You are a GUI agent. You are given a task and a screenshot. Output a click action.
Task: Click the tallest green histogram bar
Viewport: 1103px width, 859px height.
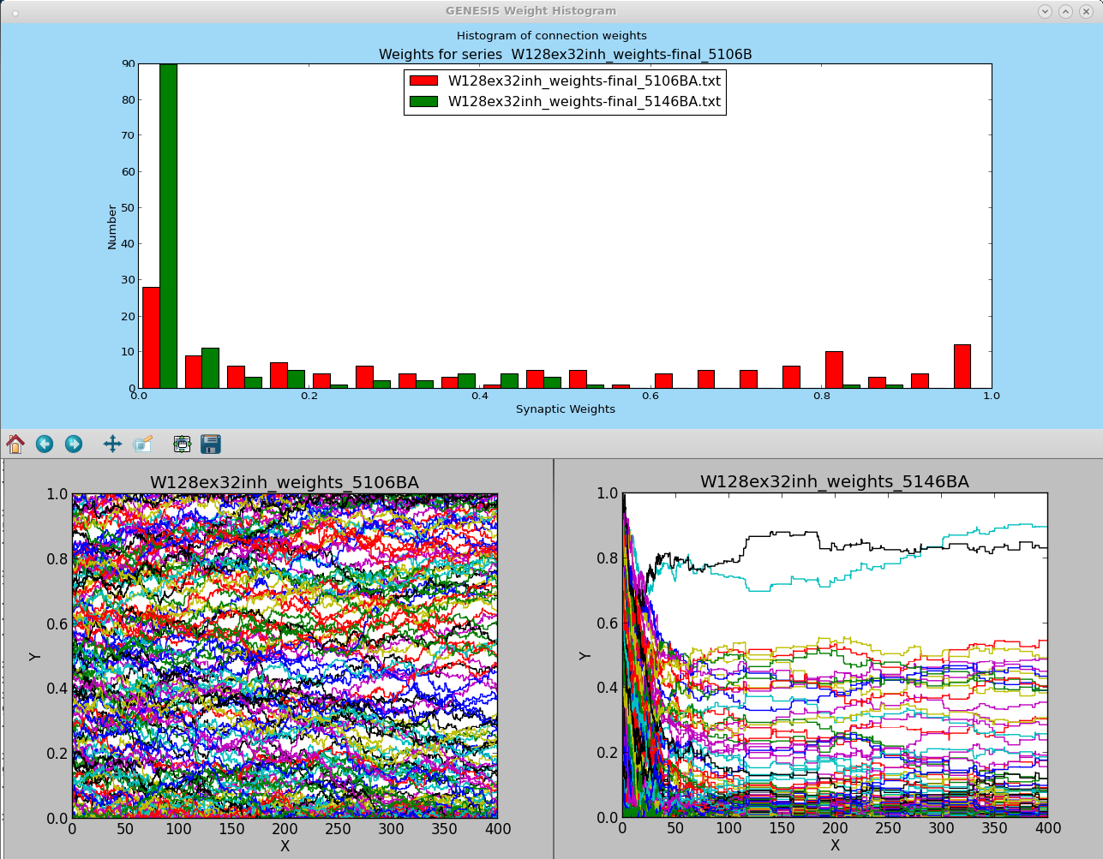[x=168, y=226]
